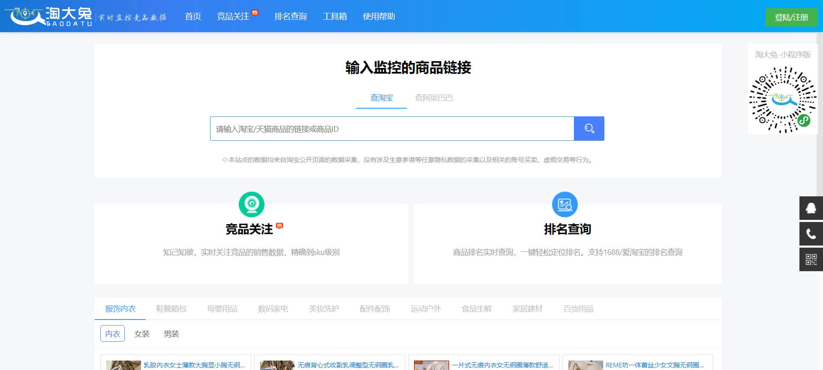Screen dimensions: 823x370
Task: Focus the product link input field
Action: tap(391, 129)
